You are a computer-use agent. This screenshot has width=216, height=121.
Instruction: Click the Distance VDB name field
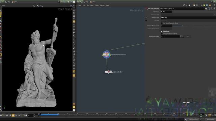tap(188, 17)
